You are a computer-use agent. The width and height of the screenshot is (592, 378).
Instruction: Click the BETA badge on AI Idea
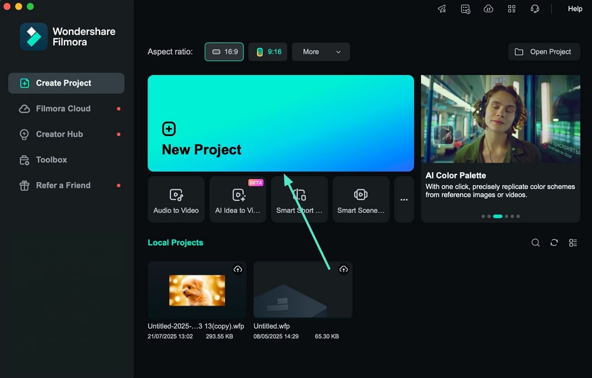coord(255,183)
